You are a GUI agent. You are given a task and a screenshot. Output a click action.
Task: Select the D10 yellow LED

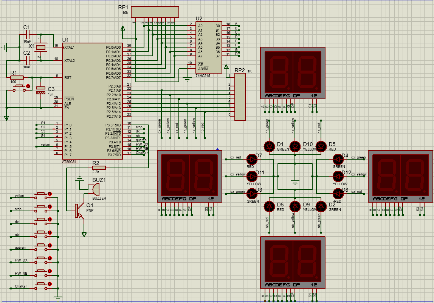pos(295,146)
